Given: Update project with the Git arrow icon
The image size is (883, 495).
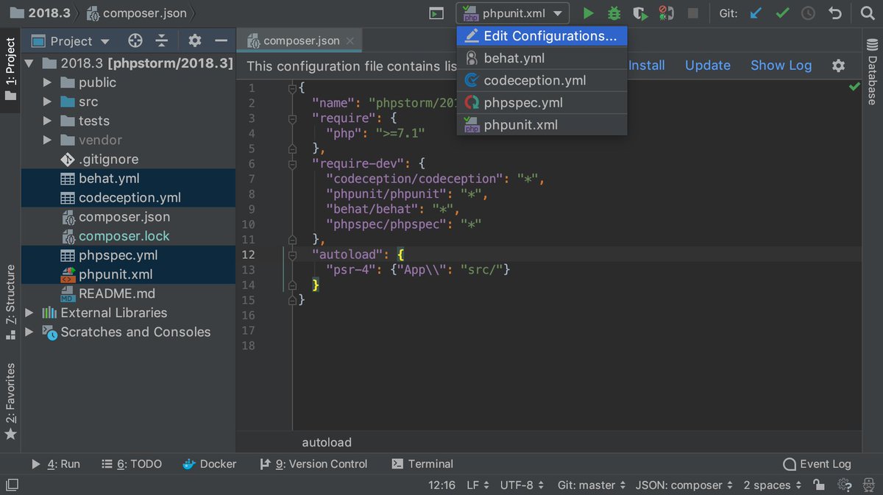Looking at the screenshot, I should (x=756, y=13).
